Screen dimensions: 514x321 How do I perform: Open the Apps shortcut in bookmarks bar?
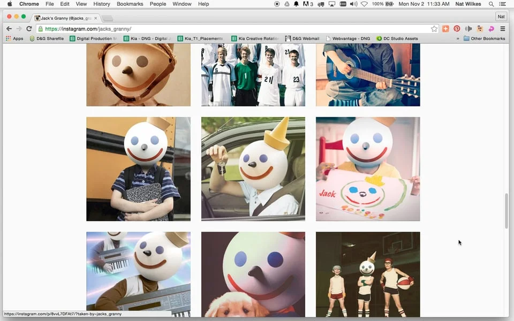14,39
